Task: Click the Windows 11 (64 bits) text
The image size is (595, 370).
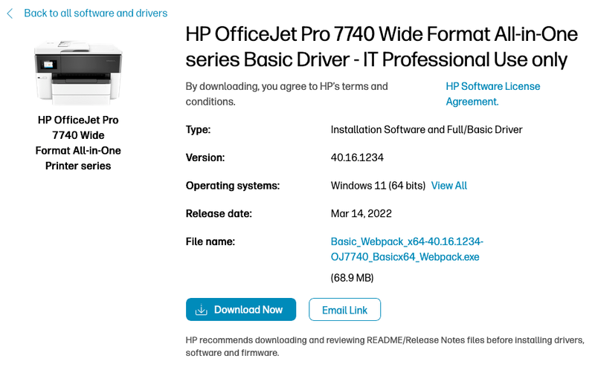Action: pos(378,186)
